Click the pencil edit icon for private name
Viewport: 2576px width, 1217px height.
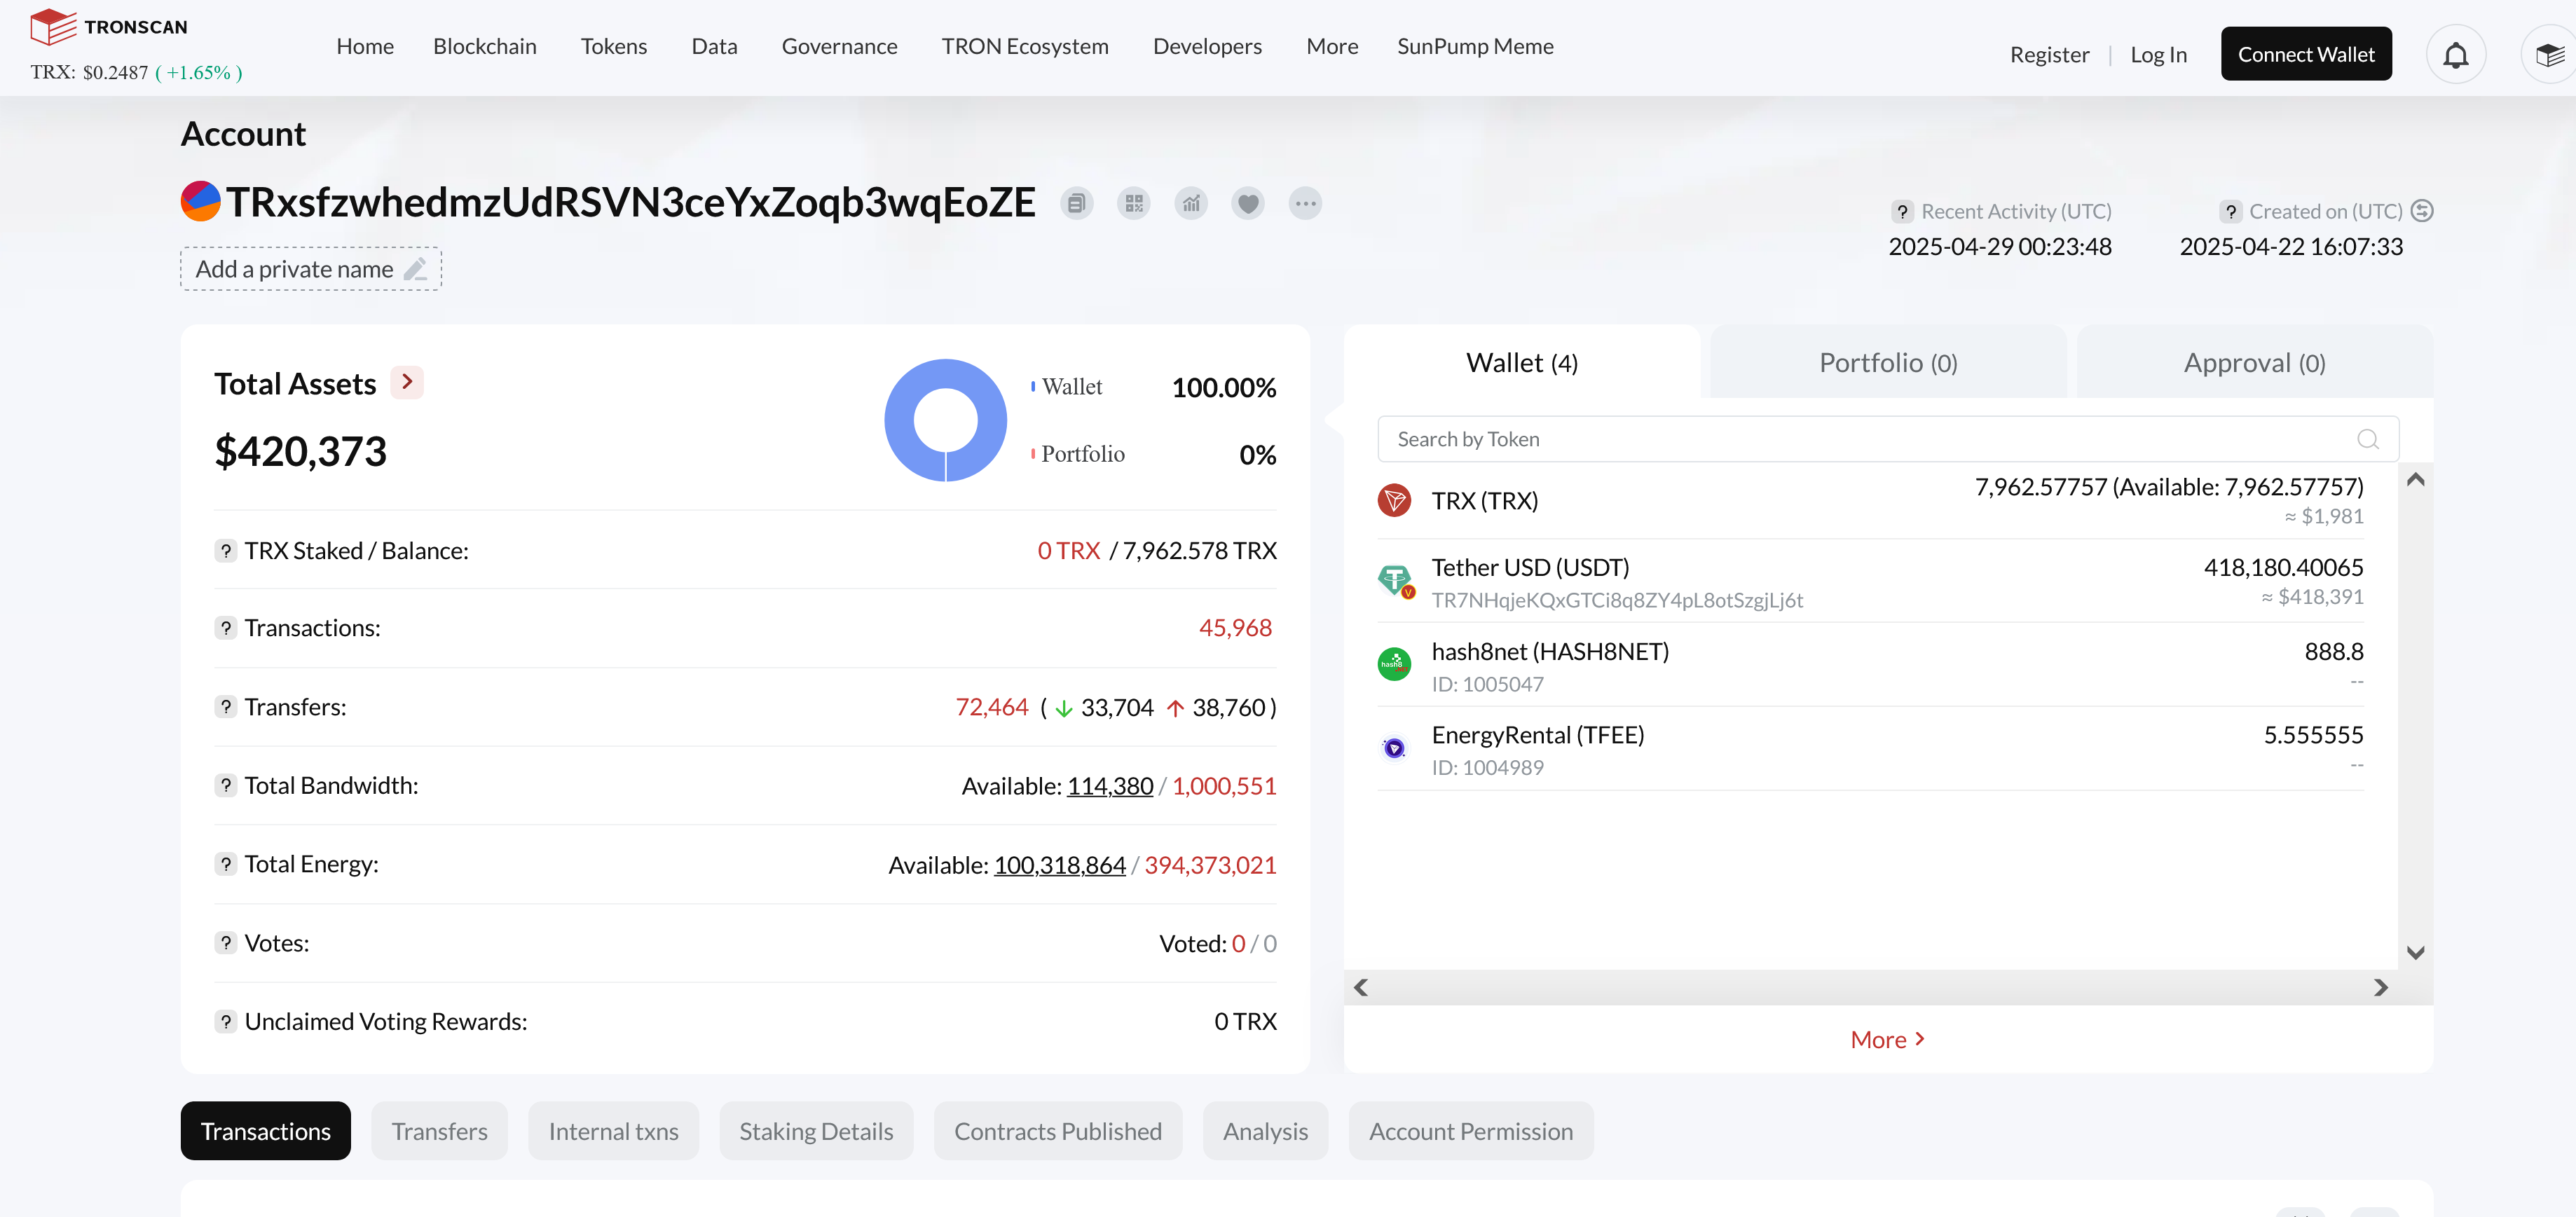tap(415, 269)
